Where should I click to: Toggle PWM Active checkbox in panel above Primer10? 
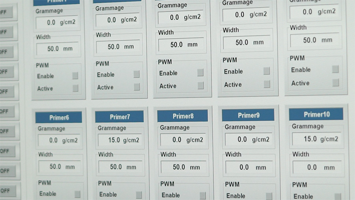pyautogui.click(x=336, y=83)
